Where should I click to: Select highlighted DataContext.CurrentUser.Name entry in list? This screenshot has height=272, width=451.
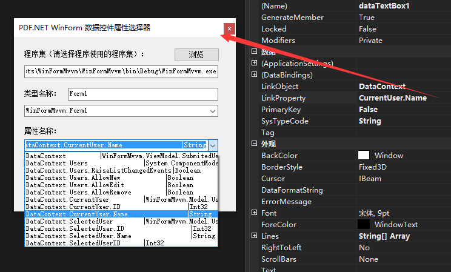point(121,214)
